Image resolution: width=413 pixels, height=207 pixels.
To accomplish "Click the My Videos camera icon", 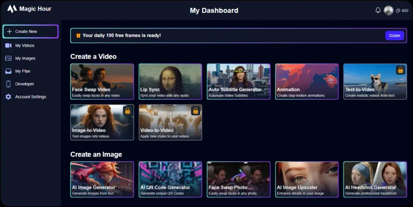I will pos(8,45).
